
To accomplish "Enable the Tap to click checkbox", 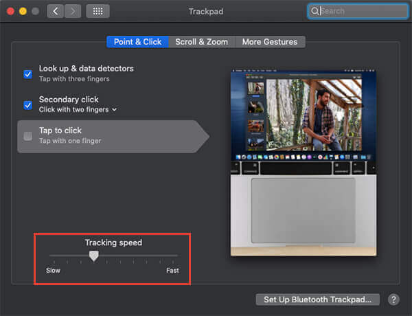I will (x=28, y=136).
